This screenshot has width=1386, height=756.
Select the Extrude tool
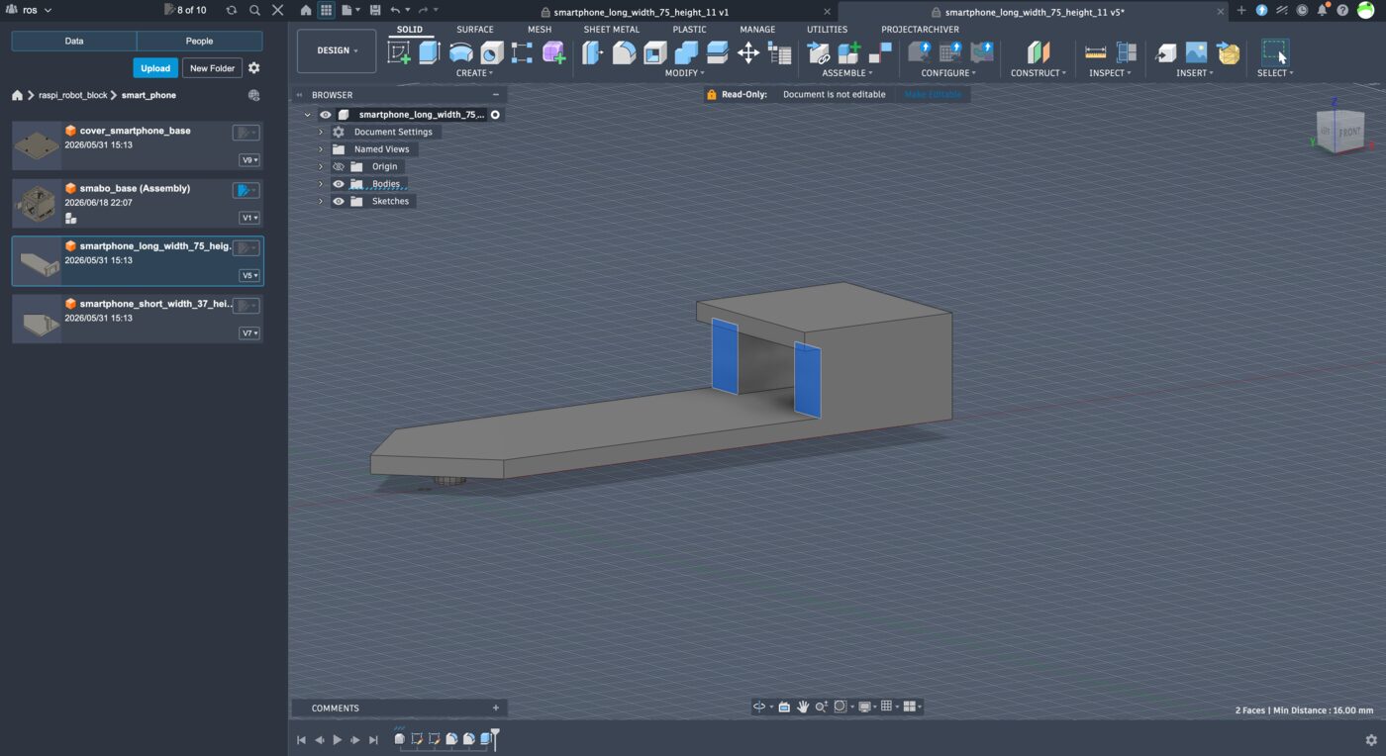click(x=430, y=52)
